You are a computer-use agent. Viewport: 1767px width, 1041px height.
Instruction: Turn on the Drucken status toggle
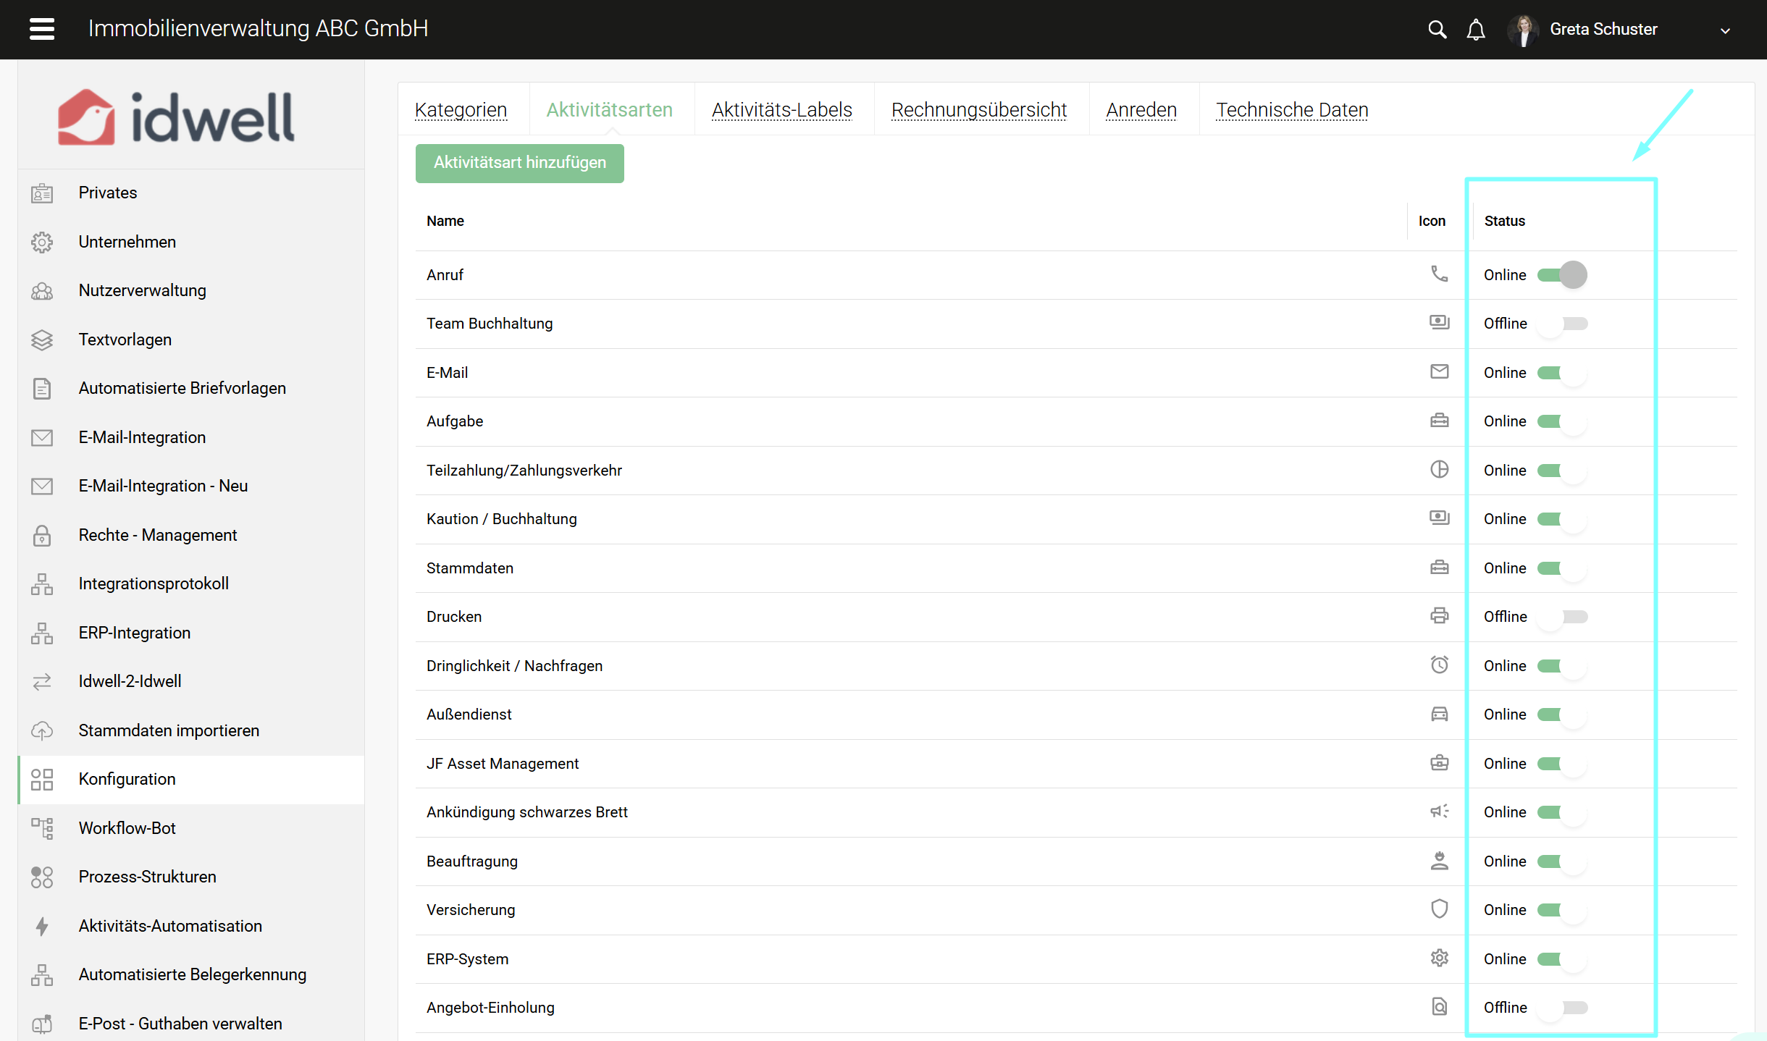(1562, 617)
